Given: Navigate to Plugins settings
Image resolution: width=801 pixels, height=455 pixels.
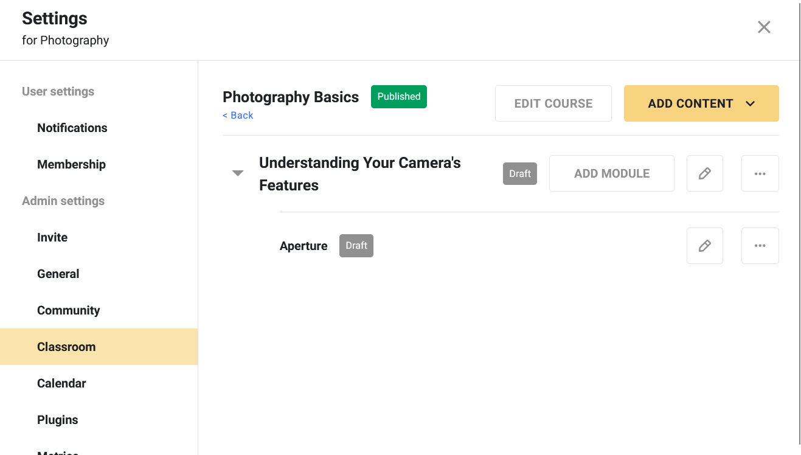Looking at the screenshot, I should 58,420.
